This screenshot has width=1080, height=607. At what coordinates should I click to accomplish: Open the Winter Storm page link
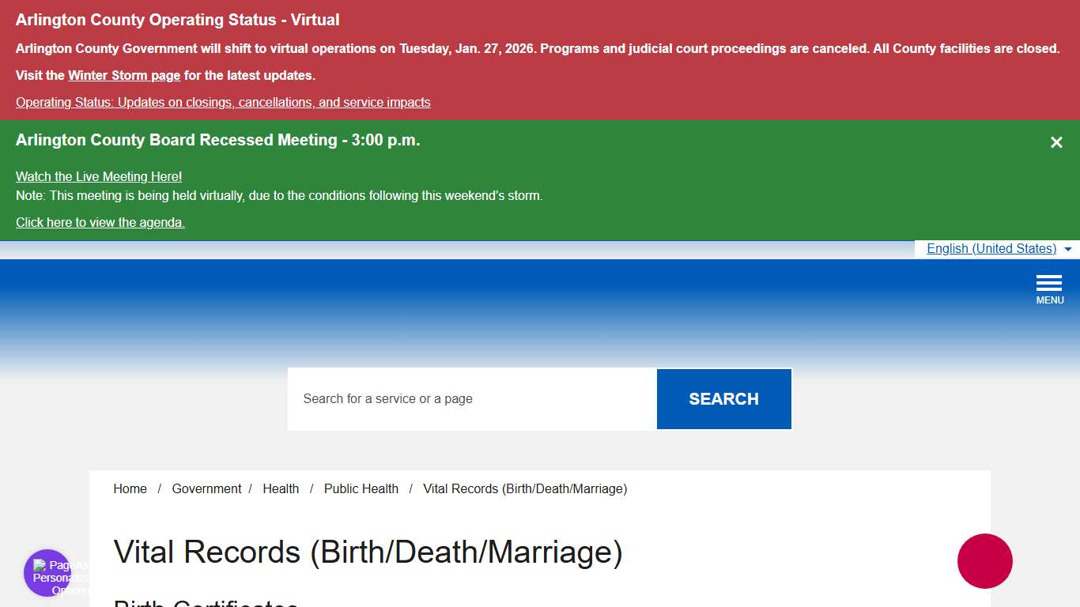(x=123, y=75)
